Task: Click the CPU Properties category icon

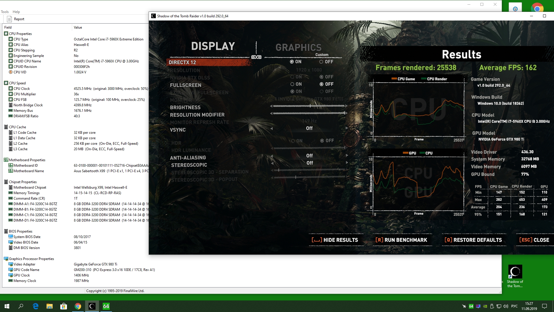Action: 6,34
